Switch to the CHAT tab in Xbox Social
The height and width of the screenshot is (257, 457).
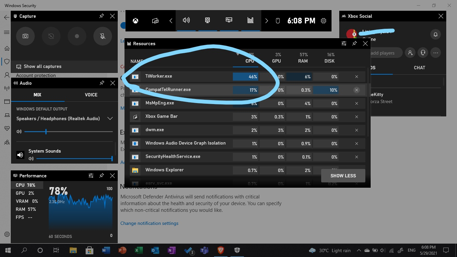pyautogui.click(x=420, y=68)
